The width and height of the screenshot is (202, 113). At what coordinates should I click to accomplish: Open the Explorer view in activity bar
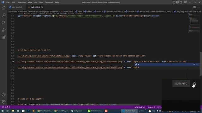(3, 8)
